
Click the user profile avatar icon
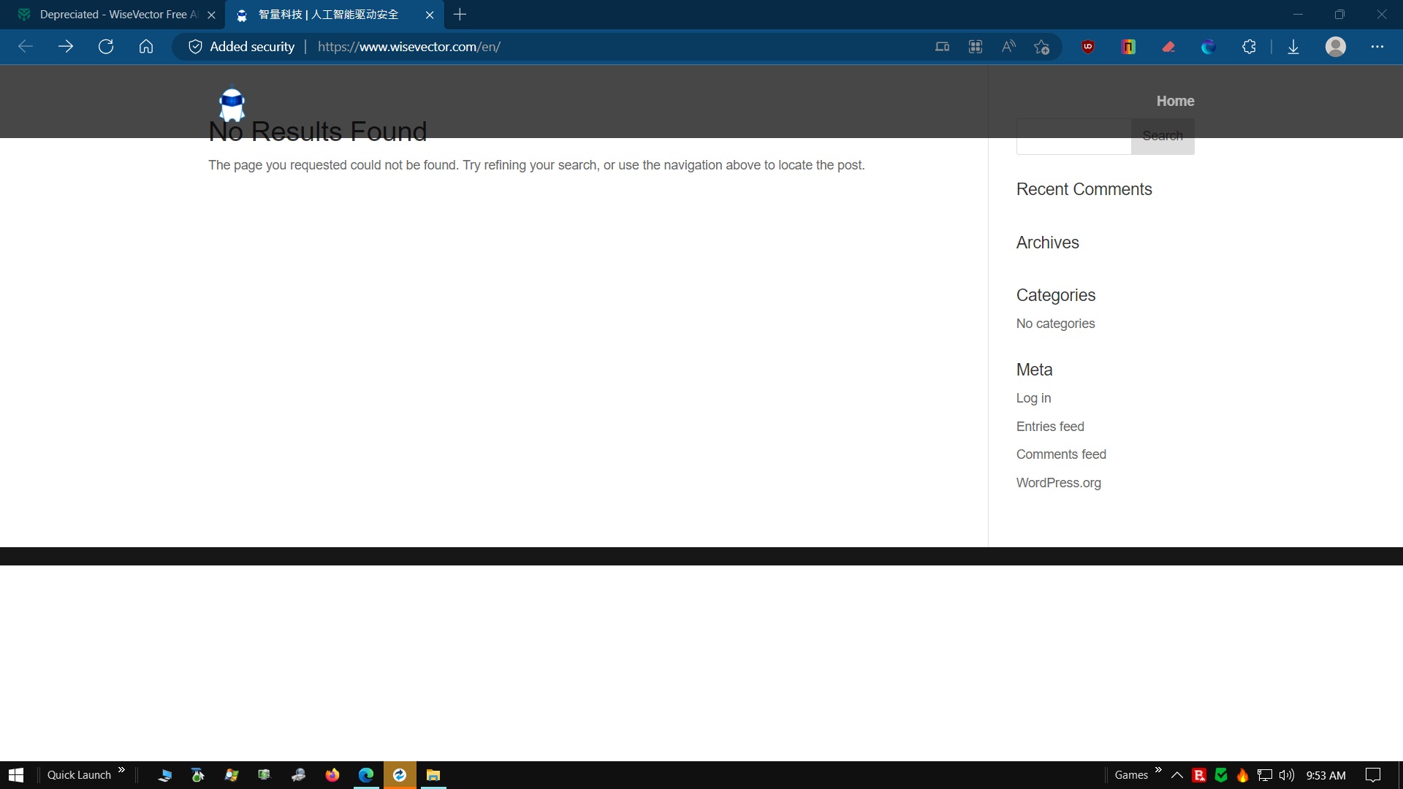(x=1336, y=47)
